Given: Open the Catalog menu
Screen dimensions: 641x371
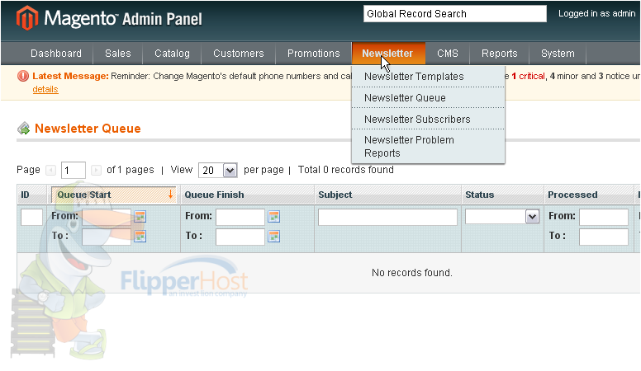Looking at the screenshot, I should [172, 54].
